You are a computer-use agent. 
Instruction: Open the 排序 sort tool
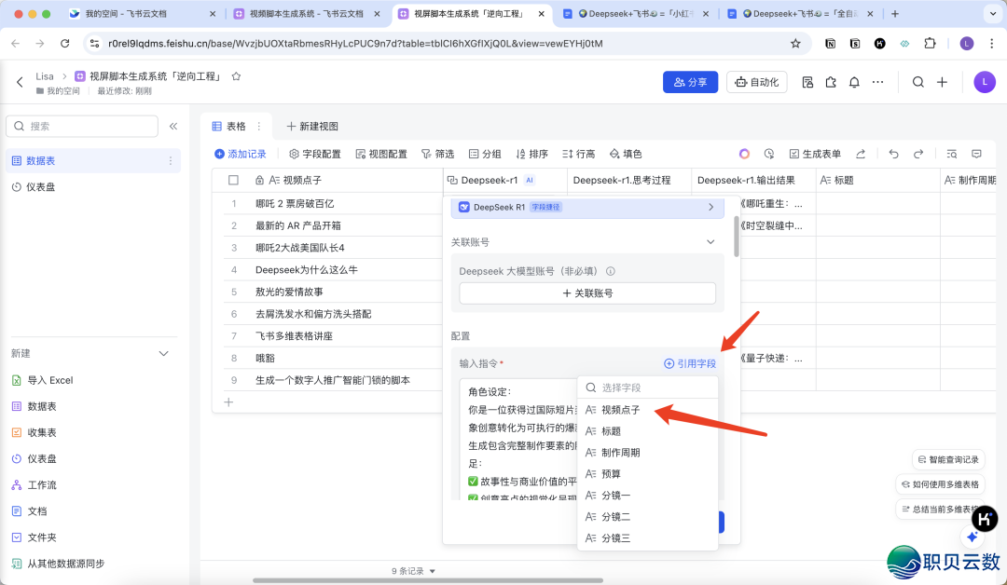[531, 154]
